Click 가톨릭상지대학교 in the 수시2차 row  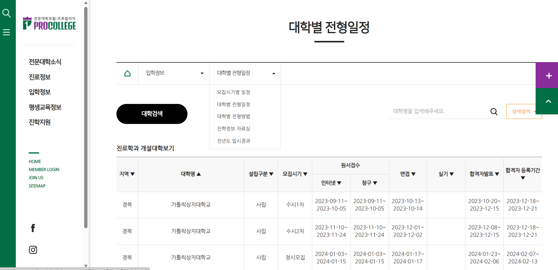(191, 231)
